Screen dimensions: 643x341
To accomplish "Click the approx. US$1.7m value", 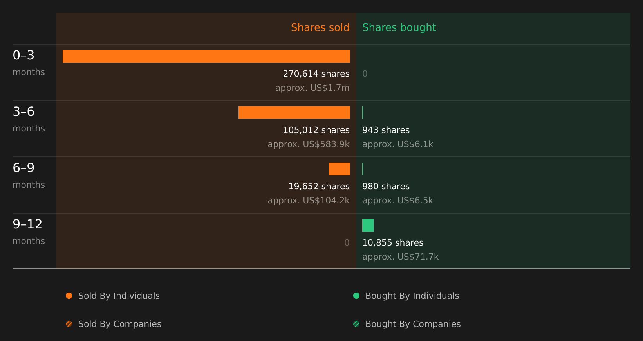I will pyautogui.click(x=312, y=88).
